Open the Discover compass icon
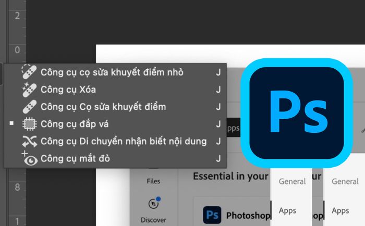The height and width of the screenshot is (226, 365). (x=154, y=203)
